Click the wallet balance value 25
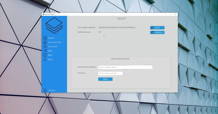This screenshot has width=218, height=114. 100,32
